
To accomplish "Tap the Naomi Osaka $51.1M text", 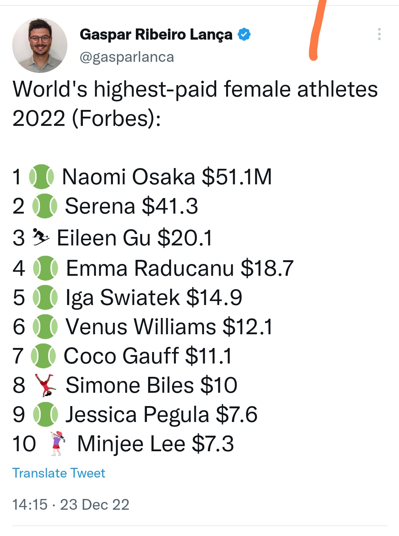I will [x=167, y=177].
